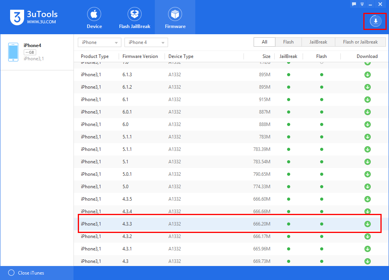Open the title bar dropdown menu icon
Screen dimensions: 389x280
362,4
